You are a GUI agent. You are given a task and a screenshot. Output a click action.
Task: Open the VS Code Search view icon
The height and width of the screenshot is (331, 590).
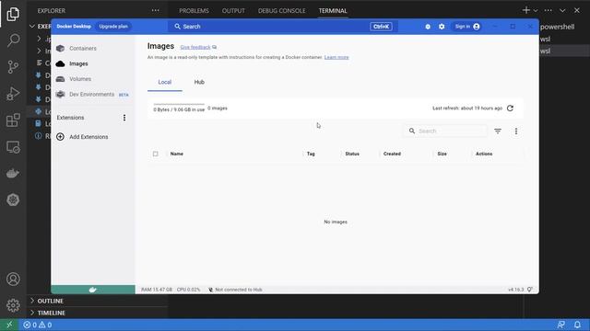point(13,40)
